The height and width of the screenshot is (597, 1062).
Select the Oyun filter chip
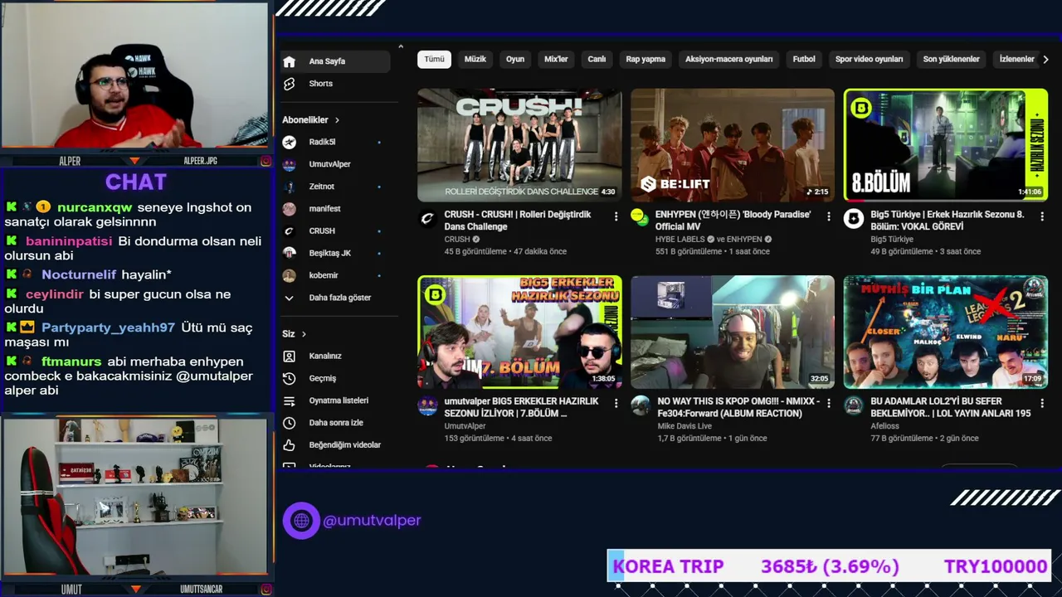coord(515,60)
